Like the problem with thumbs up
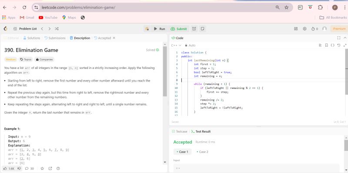 [x=9, y=169]
